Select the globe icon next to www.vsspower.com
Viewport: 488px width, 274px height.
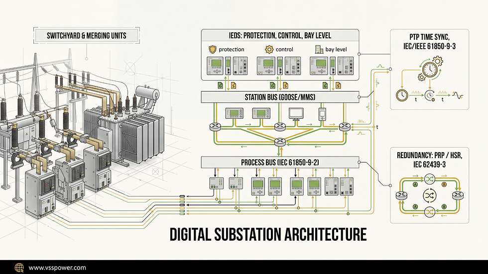pyautogui.click(x=19, y=268)
